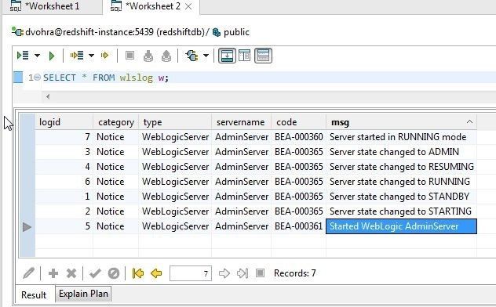Click AdminServer cell in logid 4 row
496x307 pixels.
(241, 167)
